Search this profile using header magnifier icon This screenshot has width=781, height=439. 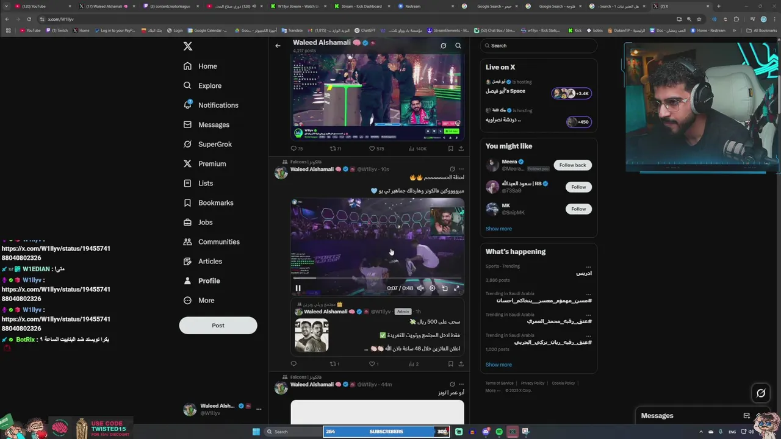(x=458, y=46)
